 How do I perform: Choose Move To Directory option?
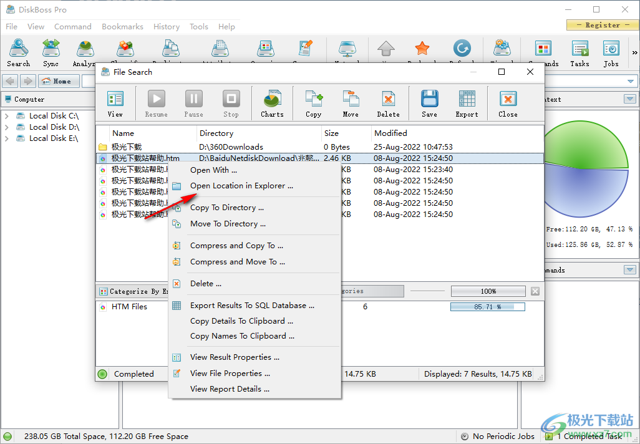(255, 224)
